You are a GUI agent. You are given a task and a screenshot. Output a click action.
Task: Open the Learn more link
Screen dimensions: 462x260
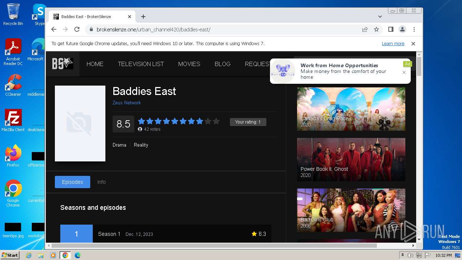[x=393, y=44]
